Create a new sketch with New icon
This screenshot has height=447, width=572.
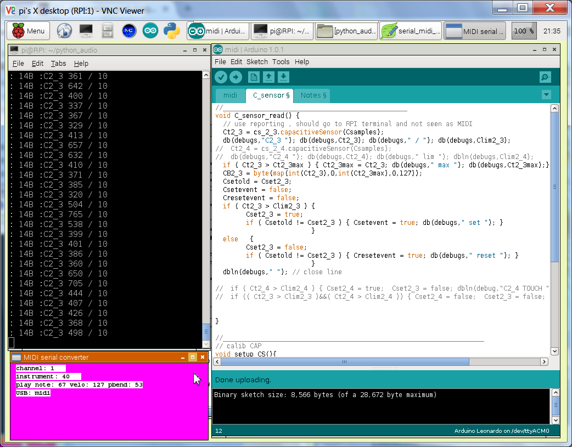pos(254,77)
